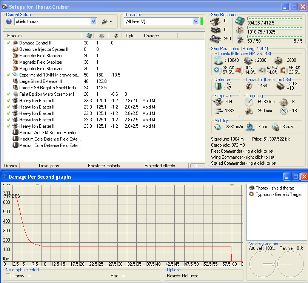Click the capacitor usage column header icon
Viewport: 308px width, 283px height.
116,36
